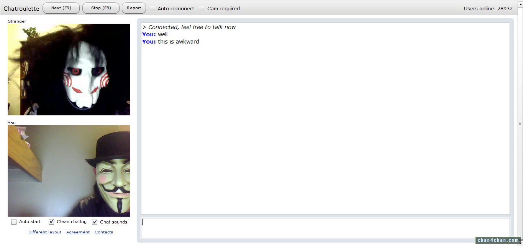
Task: Click the page vertical scrollbar
Action: 520,123
